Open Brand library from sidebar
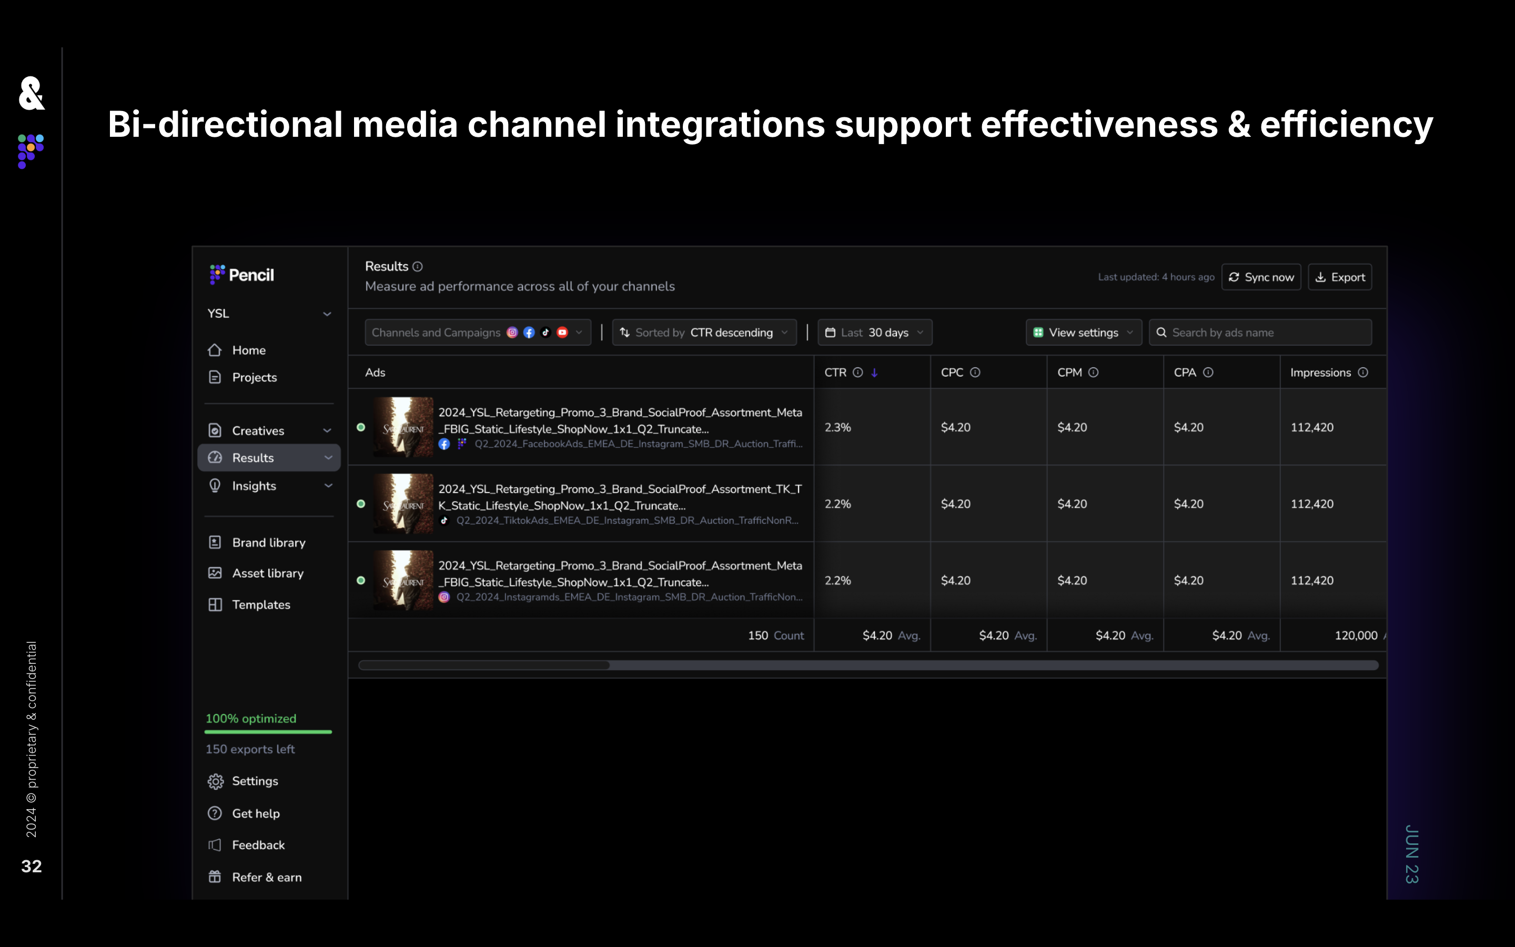 (x=268, y=542)
